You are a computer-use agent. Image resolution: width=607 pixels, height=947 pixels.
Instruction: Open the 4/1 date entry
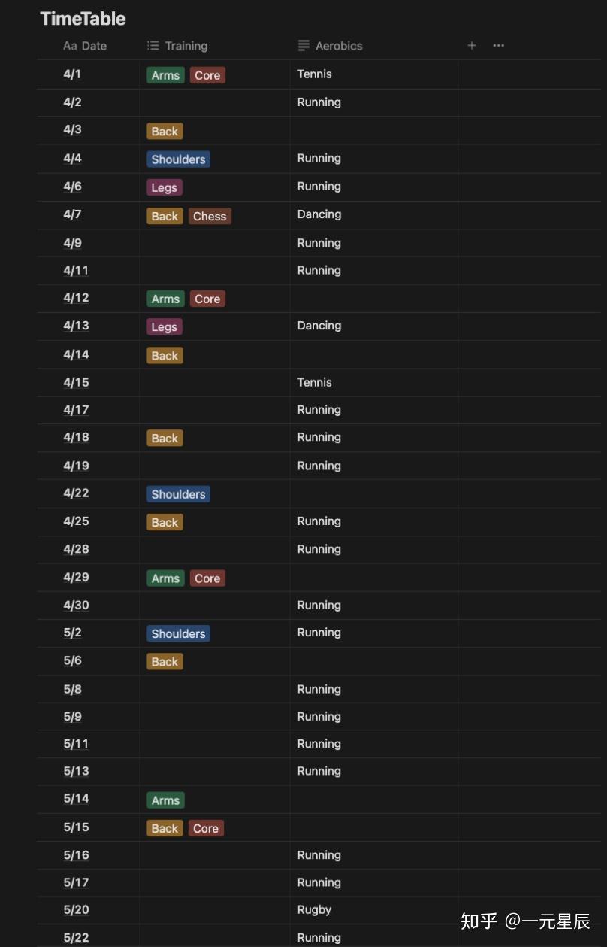[72, 74]
